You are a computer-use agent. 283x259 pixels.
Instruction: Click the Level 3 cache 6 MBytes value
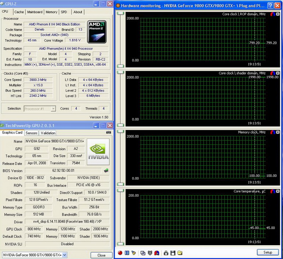click(x=93, y=96)
